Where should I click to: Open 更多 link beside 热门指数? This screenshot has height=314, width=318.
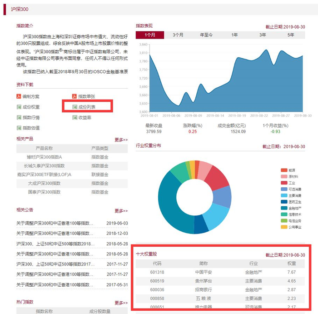click(121, 303)
